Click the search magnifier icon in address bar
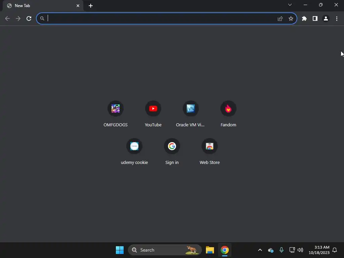 pyautogui.click(x=42, y=18)
